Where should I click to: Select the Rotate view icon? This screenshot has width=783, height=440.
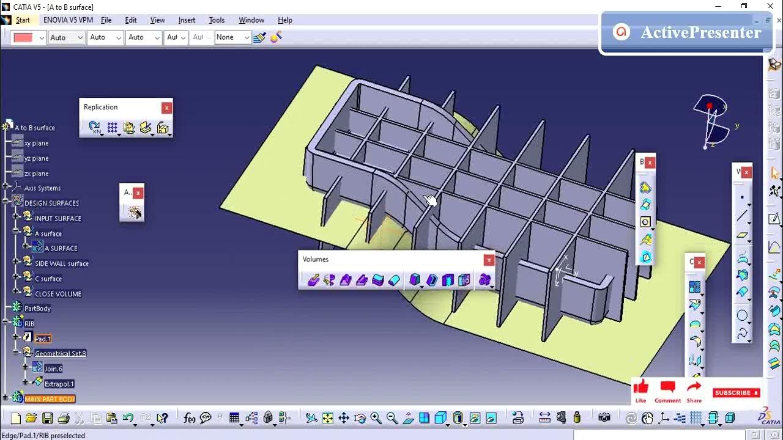tap(360, 418)
